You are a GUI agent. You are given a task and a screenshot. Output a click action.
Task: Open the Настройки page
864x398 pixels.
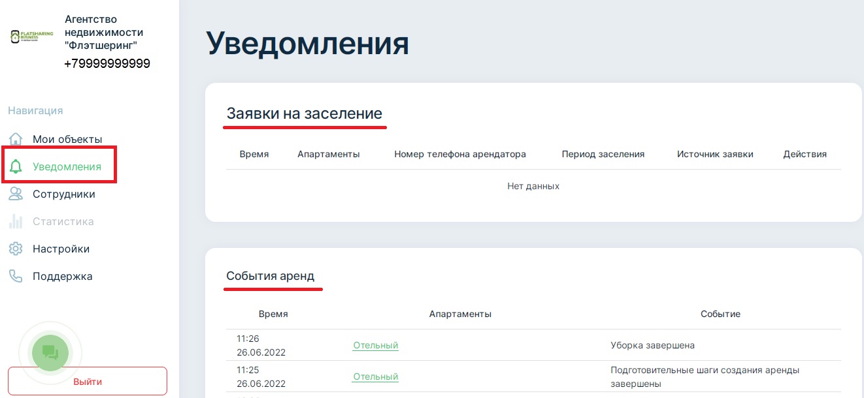tap(61, 249)
